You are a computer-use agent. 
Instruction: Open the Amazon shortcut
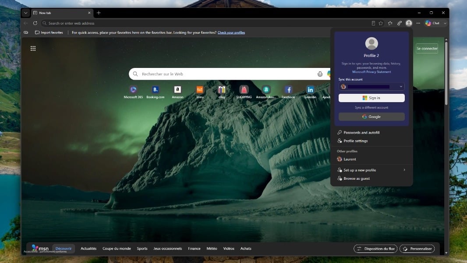click(x=177, y=92)
